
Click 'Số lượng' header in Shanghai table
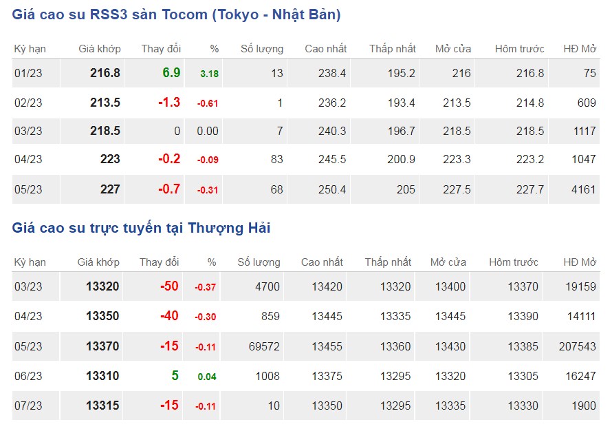(x=259, y=262)
